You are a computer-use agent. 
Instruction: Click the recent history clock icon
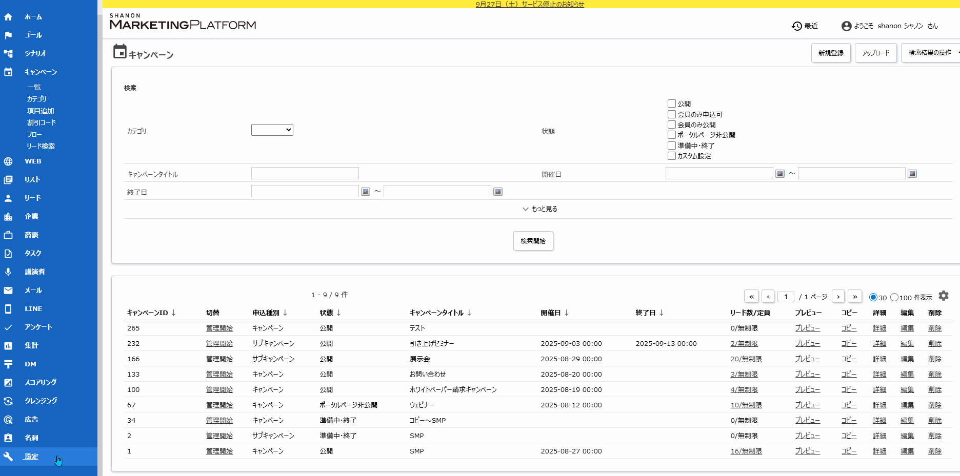coord(796,26)
